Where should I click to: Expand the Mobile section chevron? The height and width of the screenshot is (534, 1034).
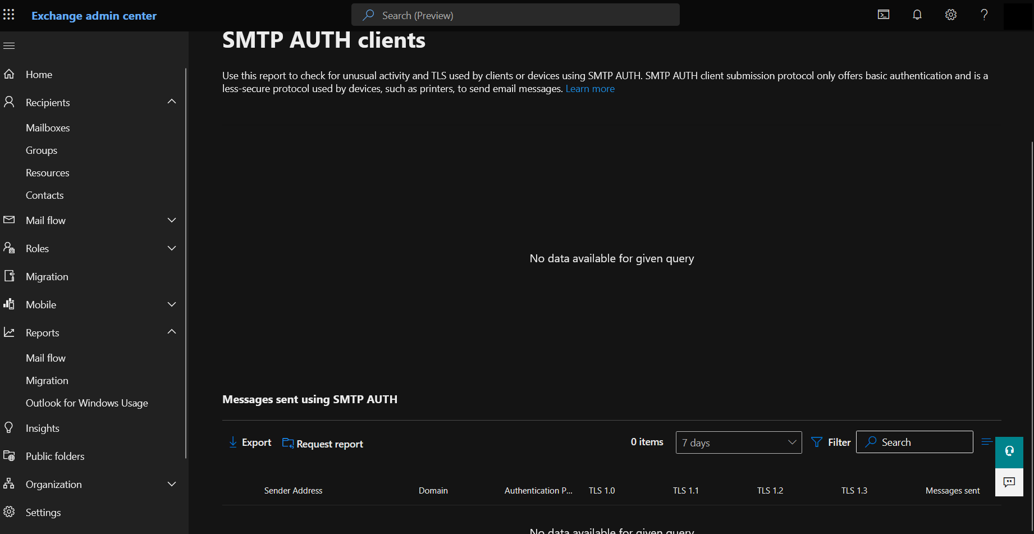(x=172, y=304)
